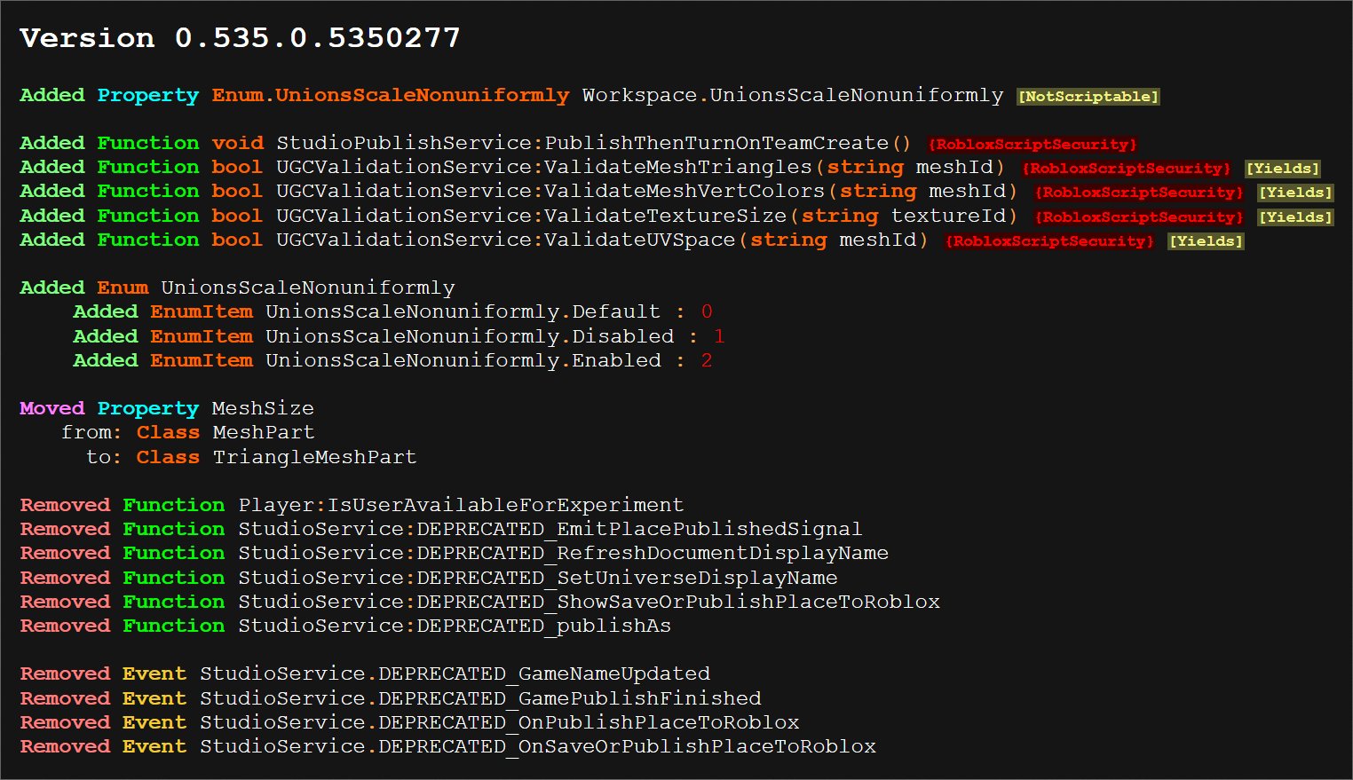Viewport: 1353px width, 780px height.
Task: Click RobloxScriptSecurity tag on PublishThenTurnOnTeamCreate line
Action: [1033, 145]
